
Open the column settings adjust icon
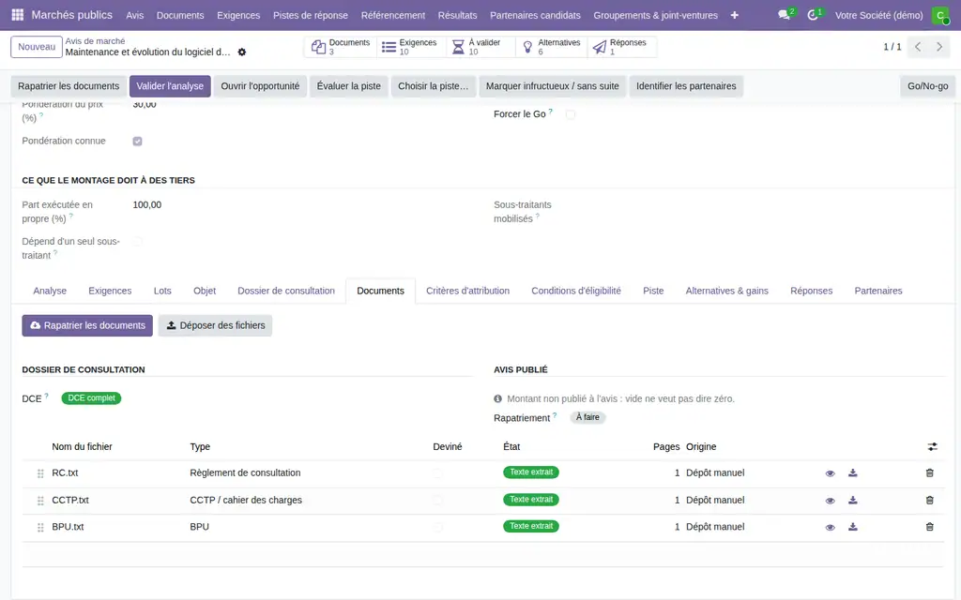click(932, 447)
